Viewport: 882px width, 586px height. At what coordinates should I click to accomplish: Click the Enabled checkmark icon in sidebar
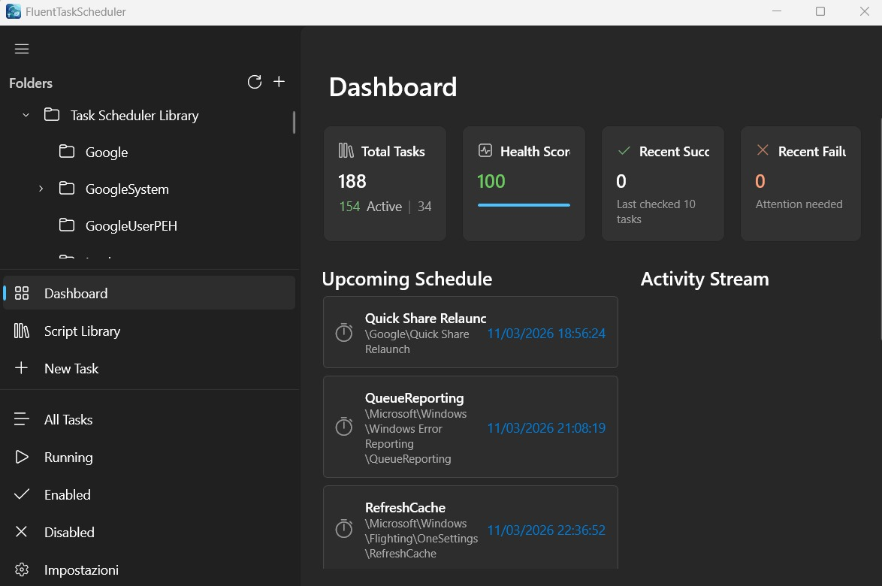pos(23,494)
